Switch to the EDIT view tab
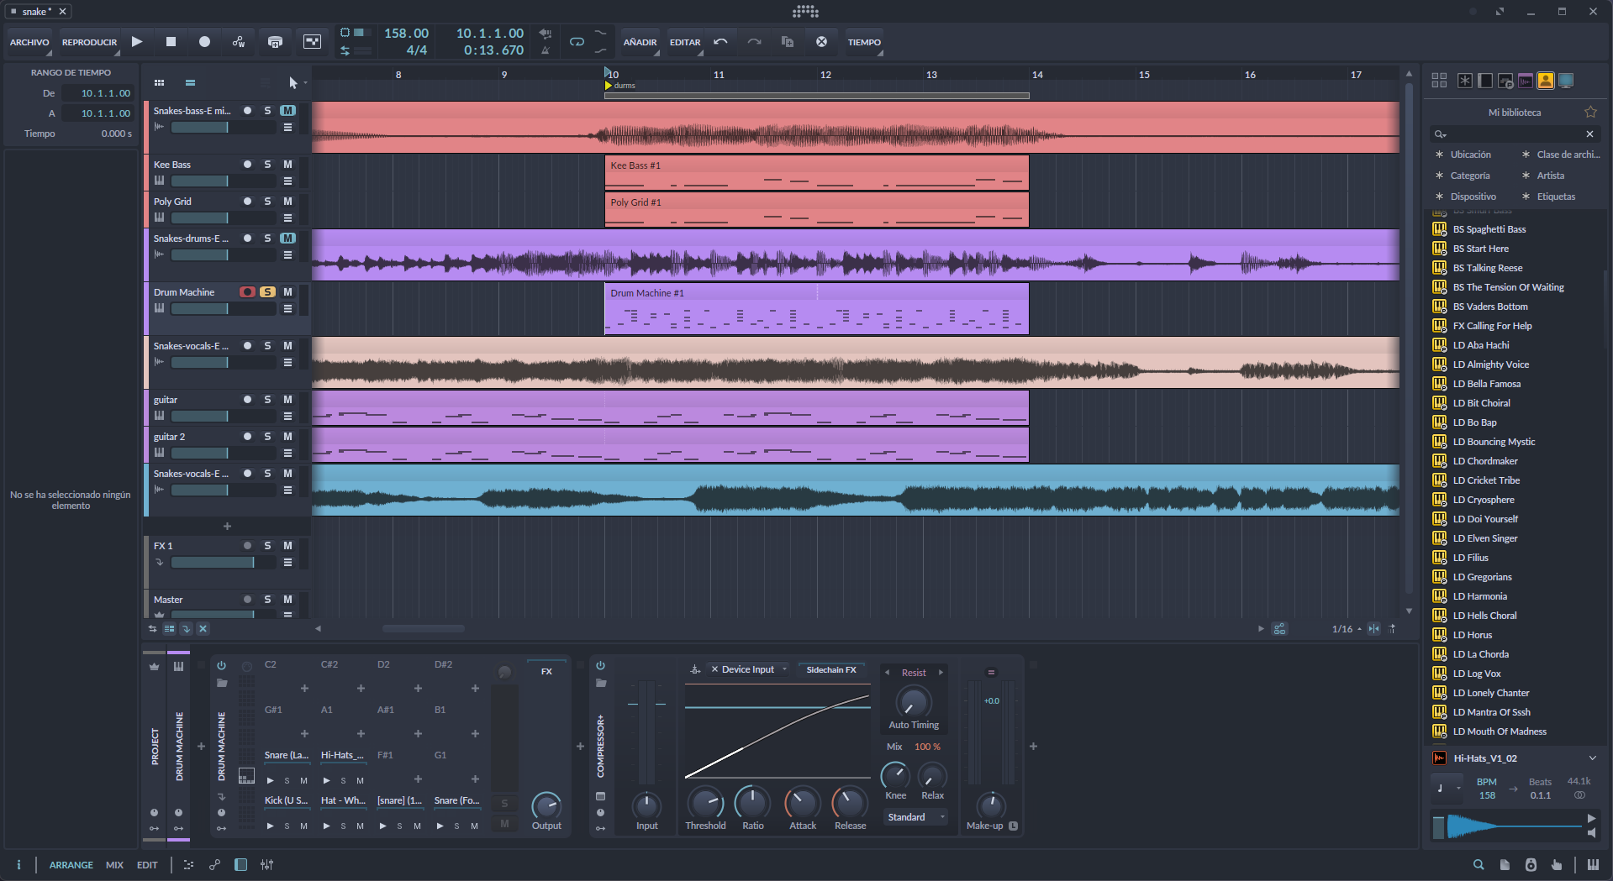Viewport: 1613px width, 881px height. [x=147, y=865]
